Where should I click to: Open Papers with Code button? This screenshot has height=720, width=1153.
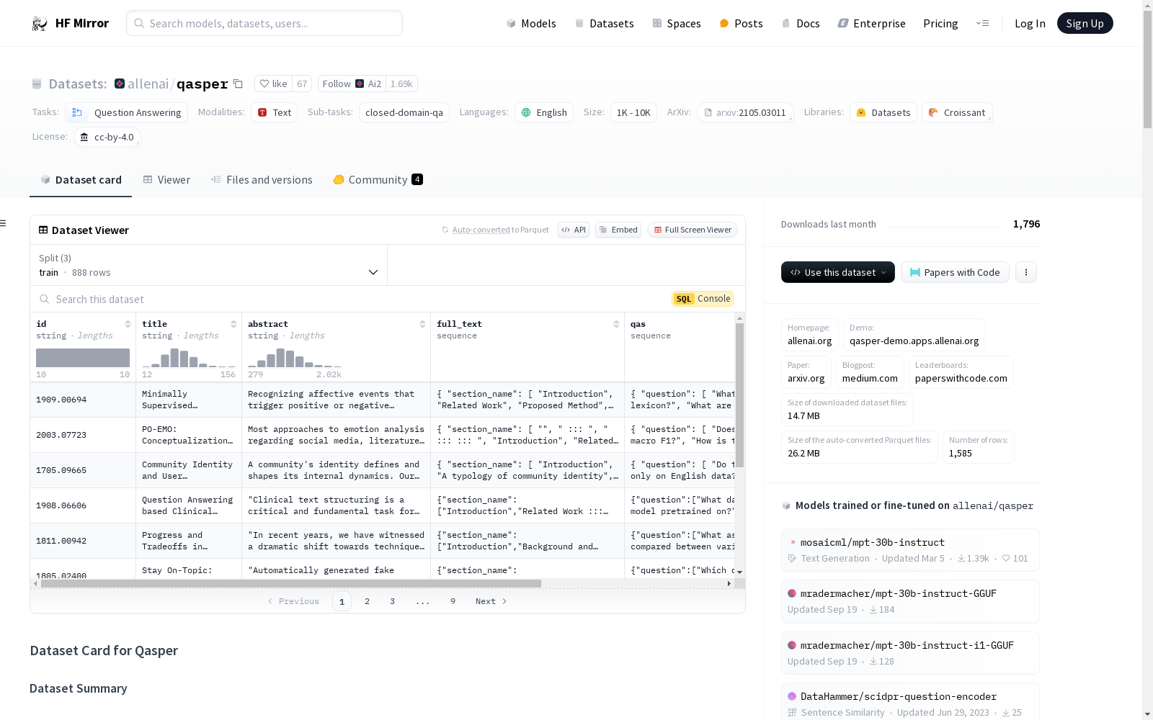click(955, 272)
